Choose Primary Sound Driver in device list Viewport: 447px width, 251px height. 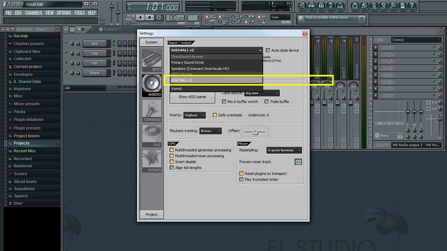coord(217,62)
